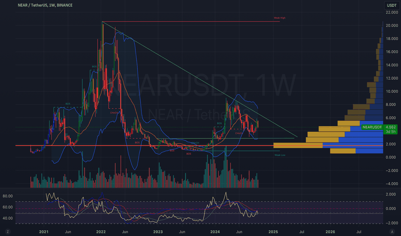The image size is (401, 236).
Task: Click the 80.00 oscillator axis value
Action: pyautogui.click(x=8, y=196)
